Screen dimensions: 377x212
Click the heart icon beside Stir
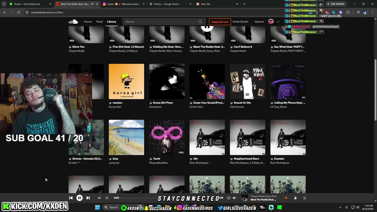(x=191, y=159)
